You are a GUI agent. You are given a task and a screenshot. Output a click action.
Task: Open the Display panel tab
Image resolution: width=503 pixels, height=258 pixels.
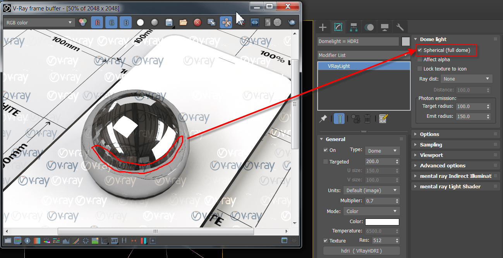point(385,27)
